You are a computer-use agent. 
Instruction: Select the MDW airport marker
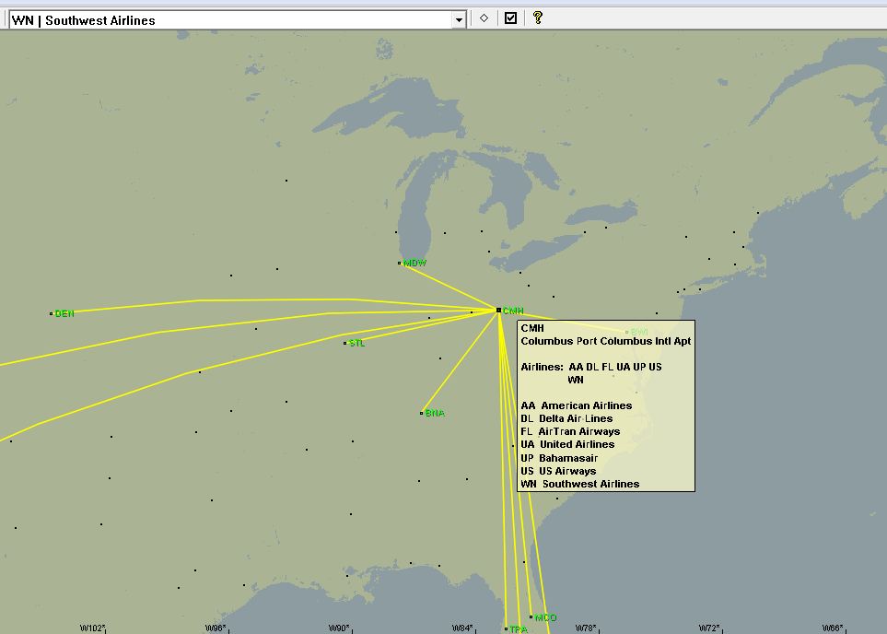point(400,264)
